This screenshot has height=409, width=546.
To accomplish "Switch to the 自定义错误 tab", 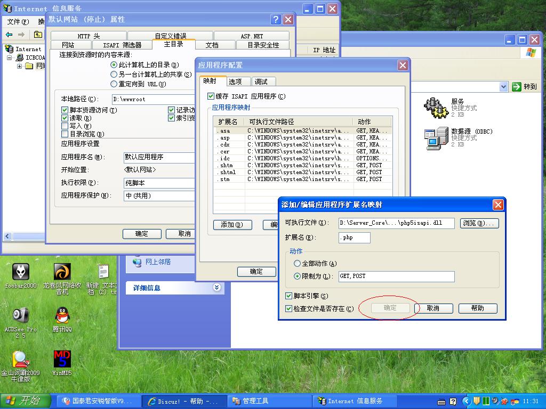I will 170,36.
